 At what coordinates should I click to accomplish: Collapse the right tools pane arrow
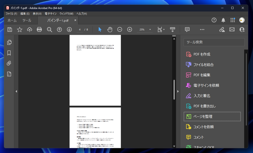pyautogui.click(x=178, y=91)
